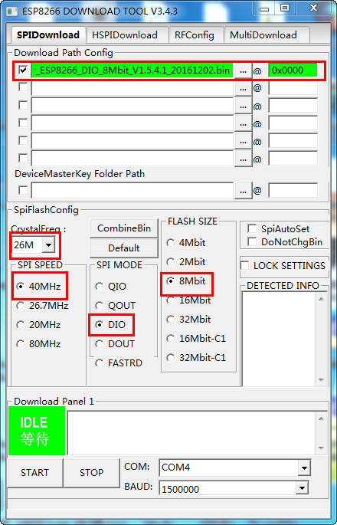This screenshot has width=337, height=525.
Task: Click browse button for DeviceMasterKey folder path
Action: [x=244, y=191]
